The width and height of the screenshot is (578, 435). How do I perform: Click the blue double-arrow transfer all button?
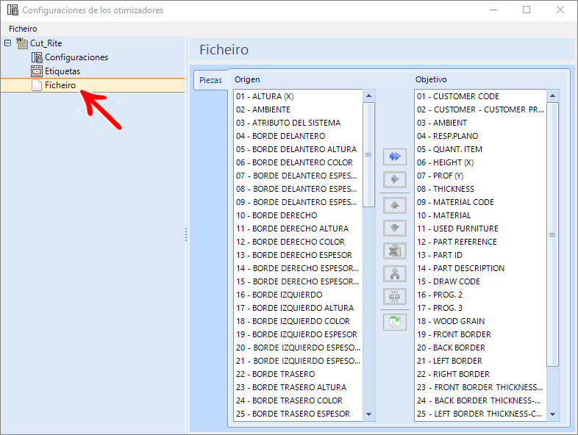[x=394, y=157]
